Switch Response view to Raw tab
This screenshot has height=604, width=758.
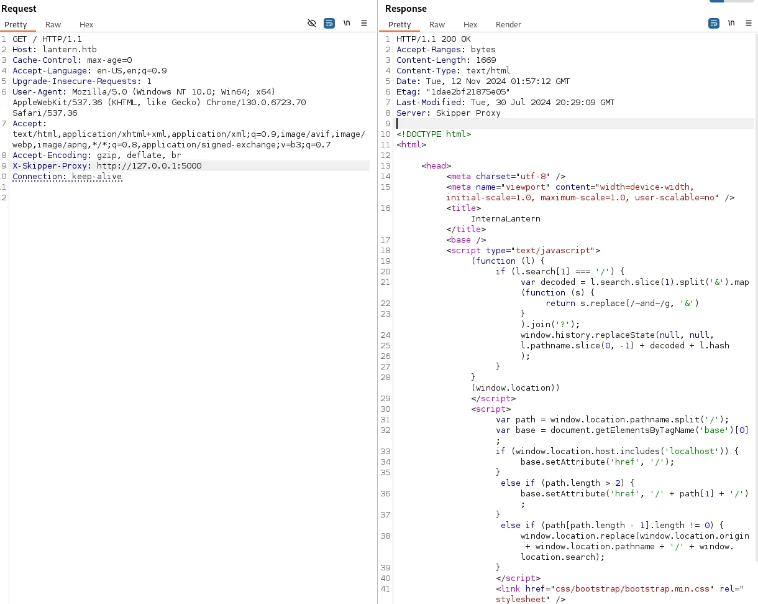point(437,24)
